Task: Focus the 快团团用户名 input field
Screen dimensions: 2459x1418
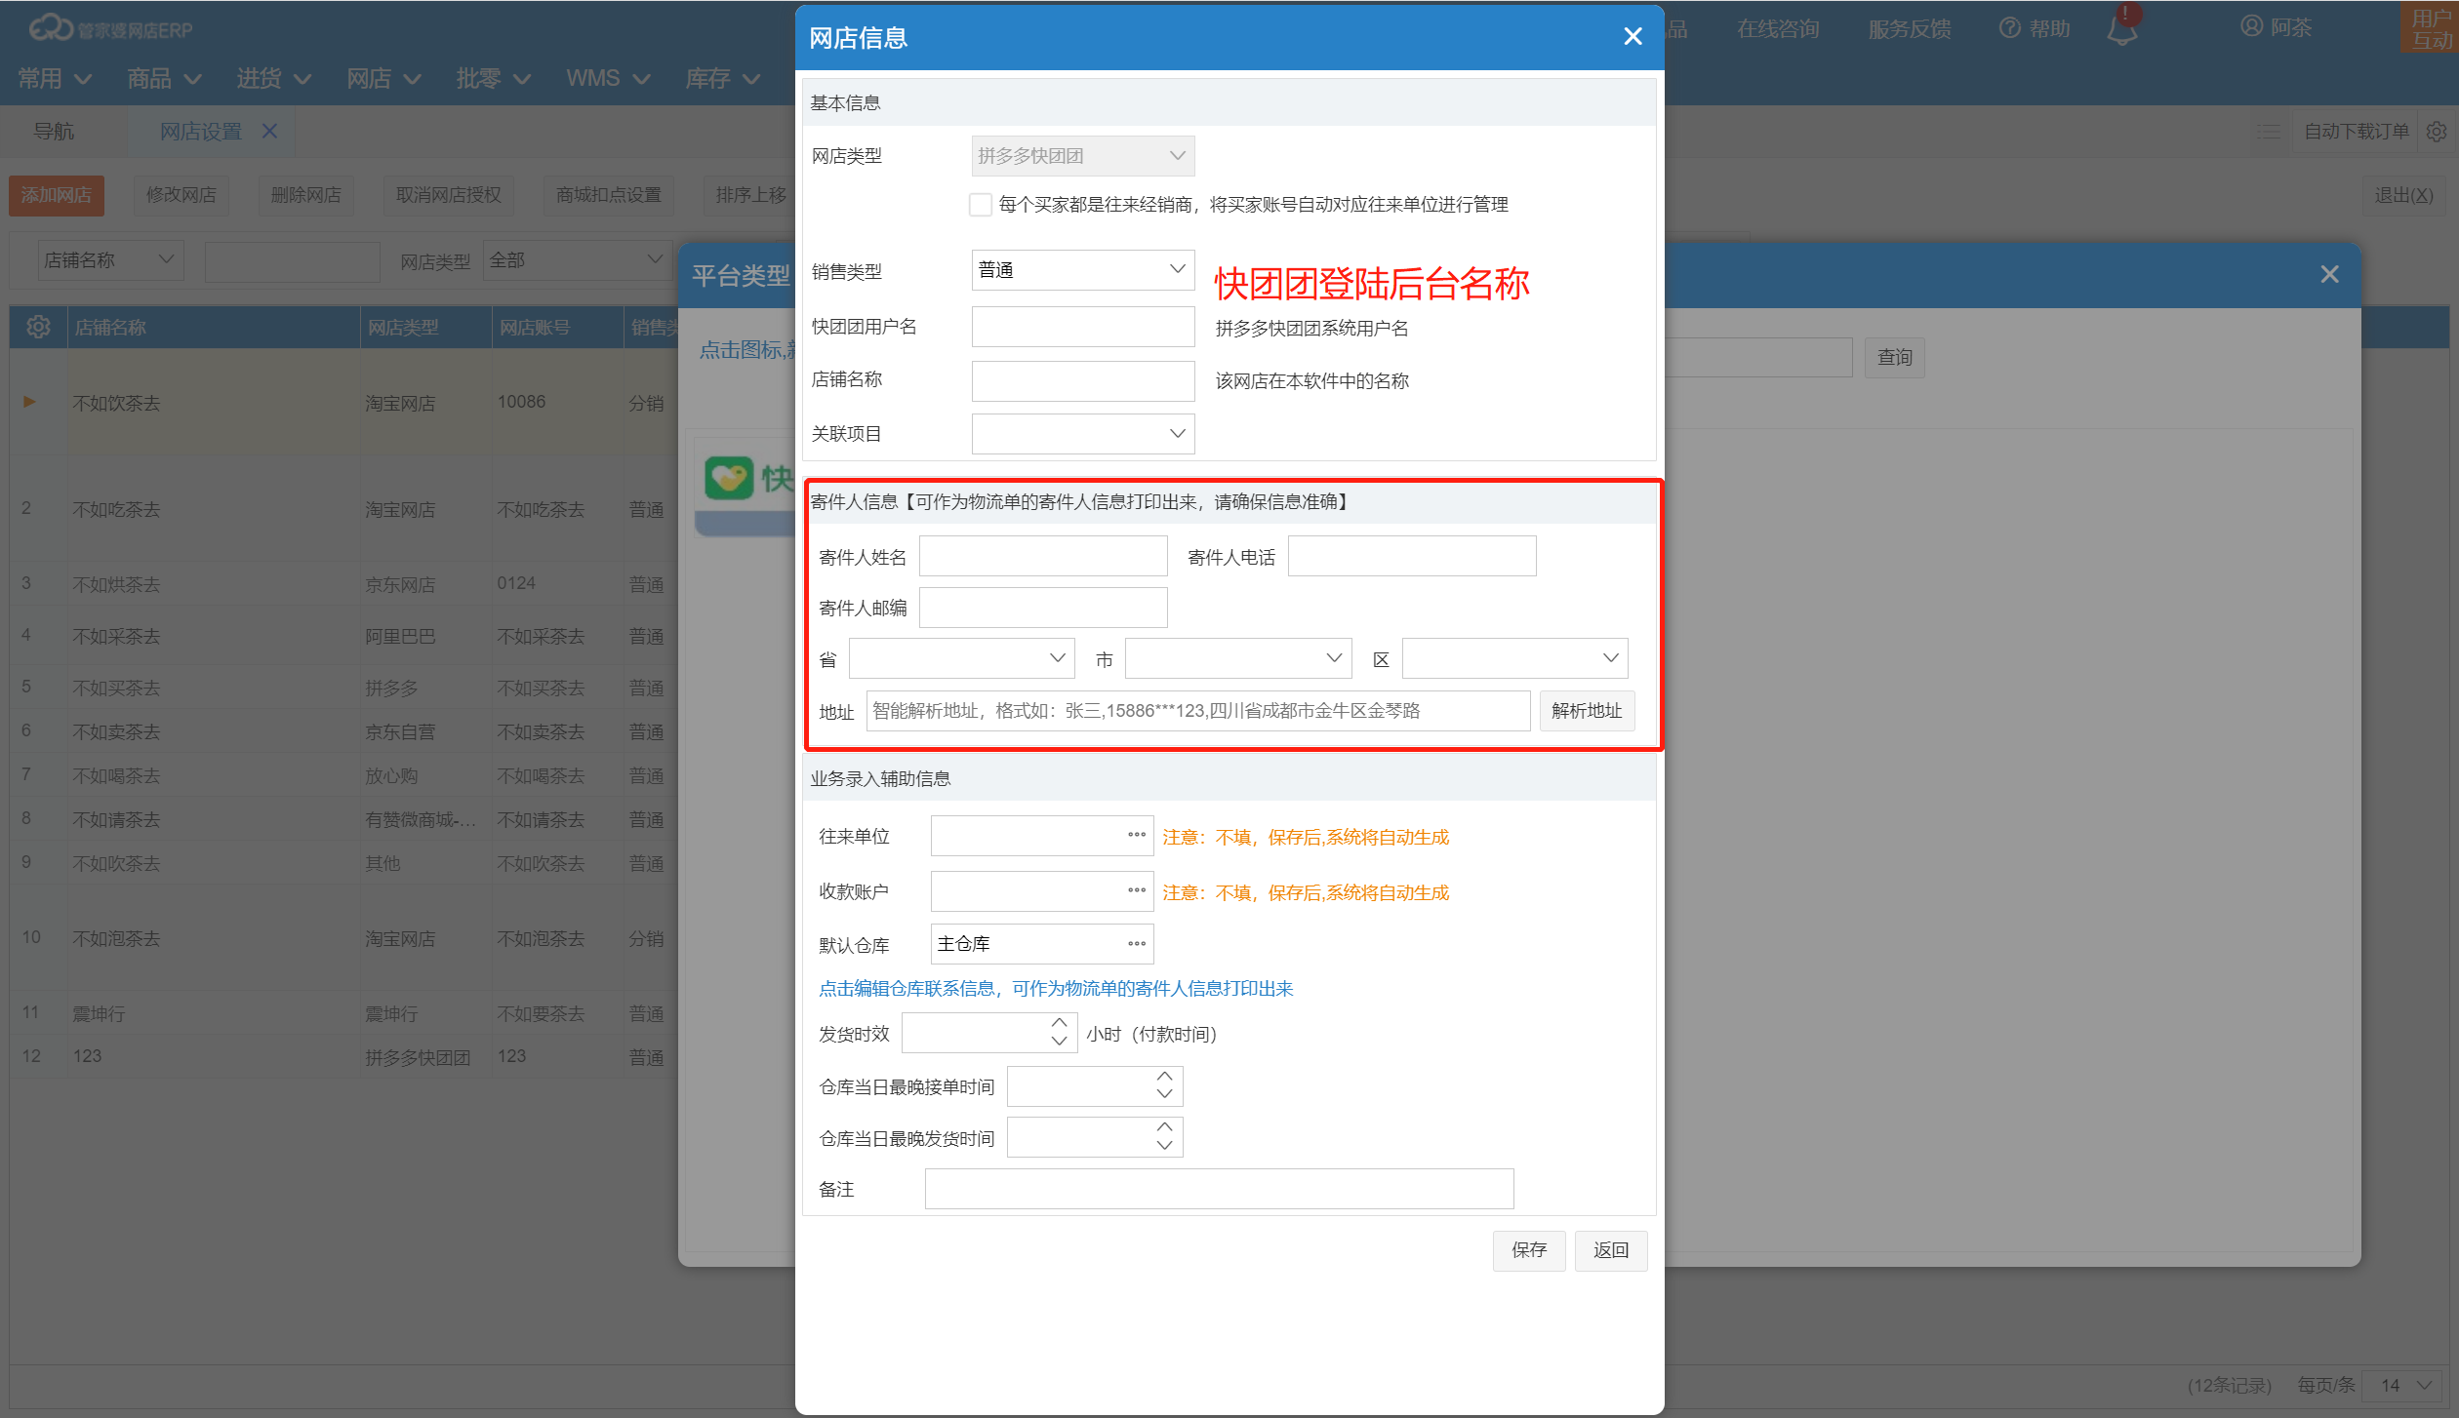Action: pyautogui.click(x=1082, y=327)
